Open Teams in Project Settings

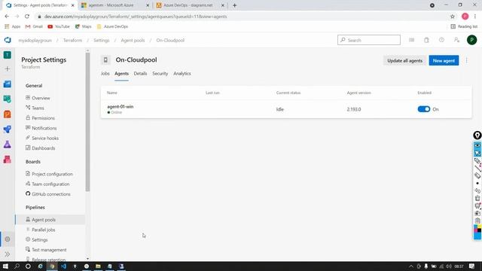[38, 108]
